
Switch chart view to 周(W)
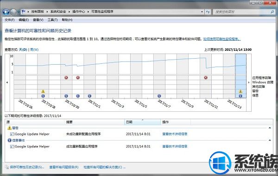(34, 49)
